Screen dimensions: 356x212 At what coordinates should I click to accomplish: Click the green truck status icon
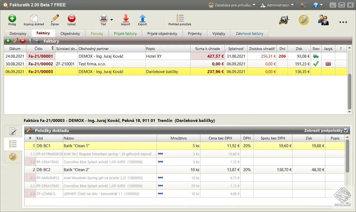point(316,56)
